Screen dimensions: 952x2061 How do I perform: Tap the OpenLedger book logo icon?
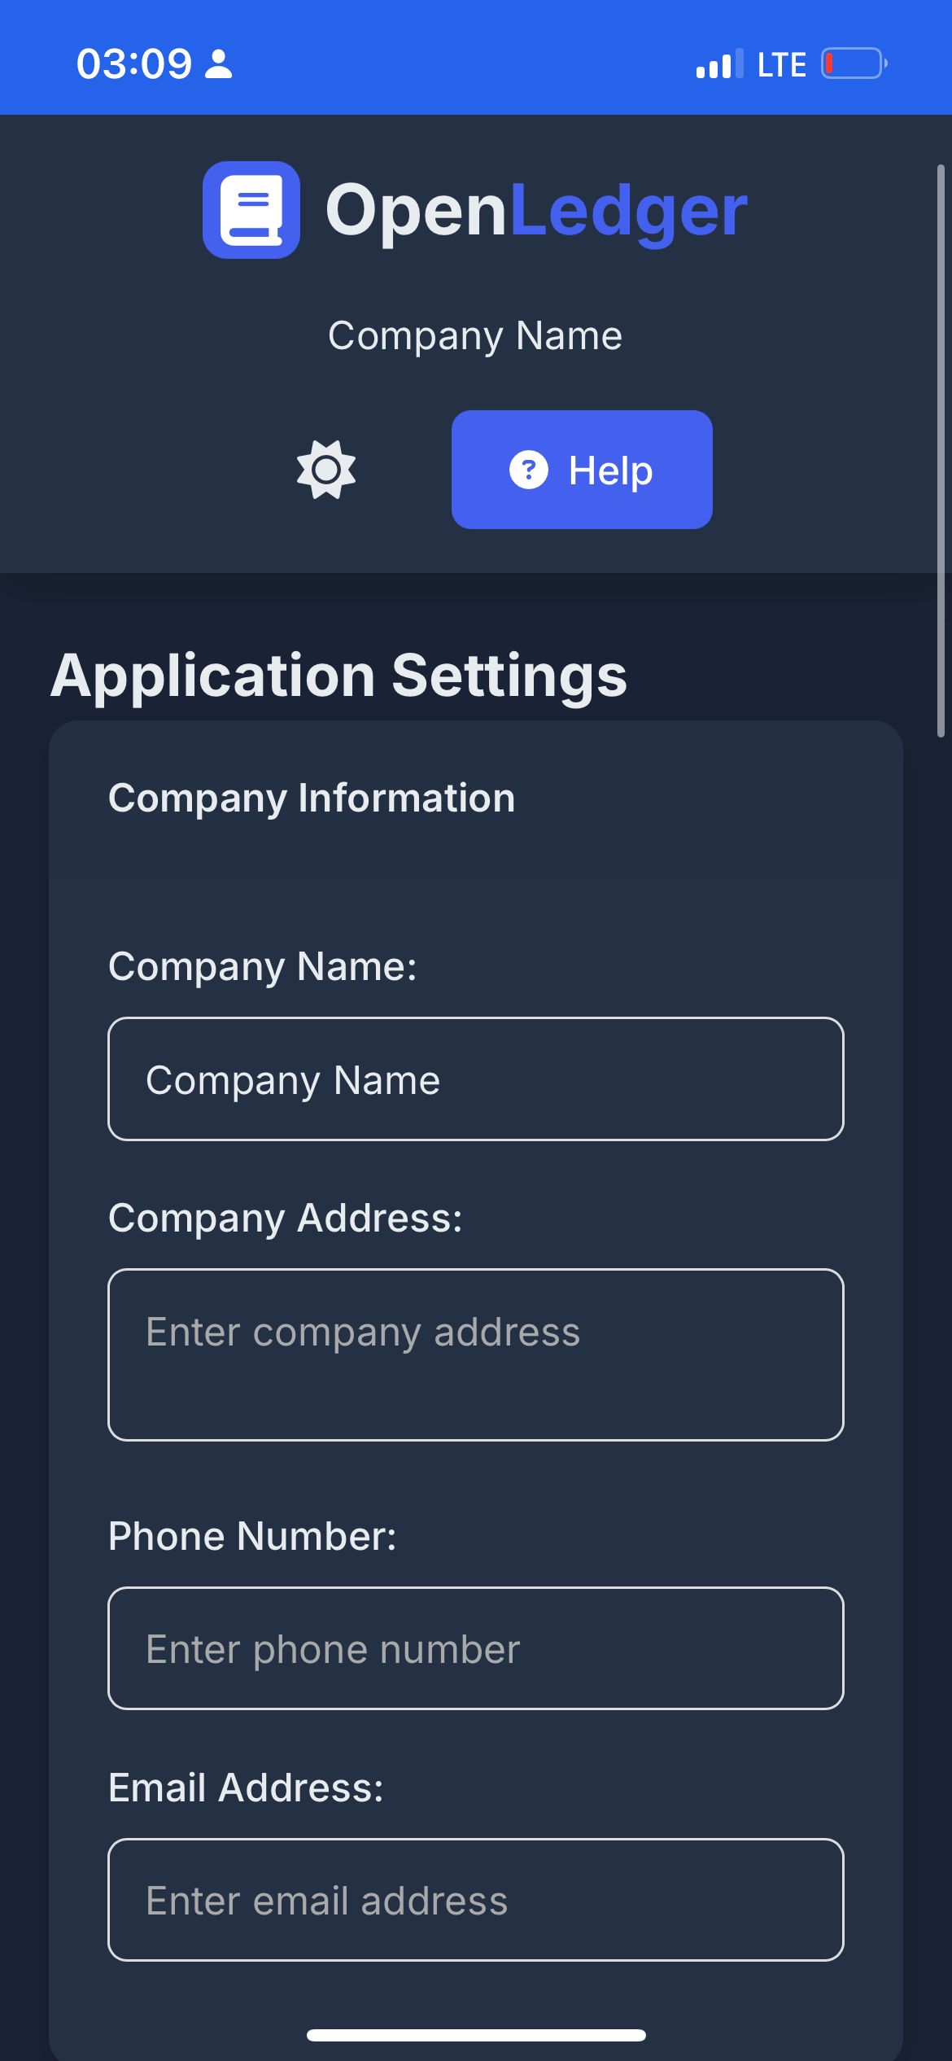click(x=251, y=210)
